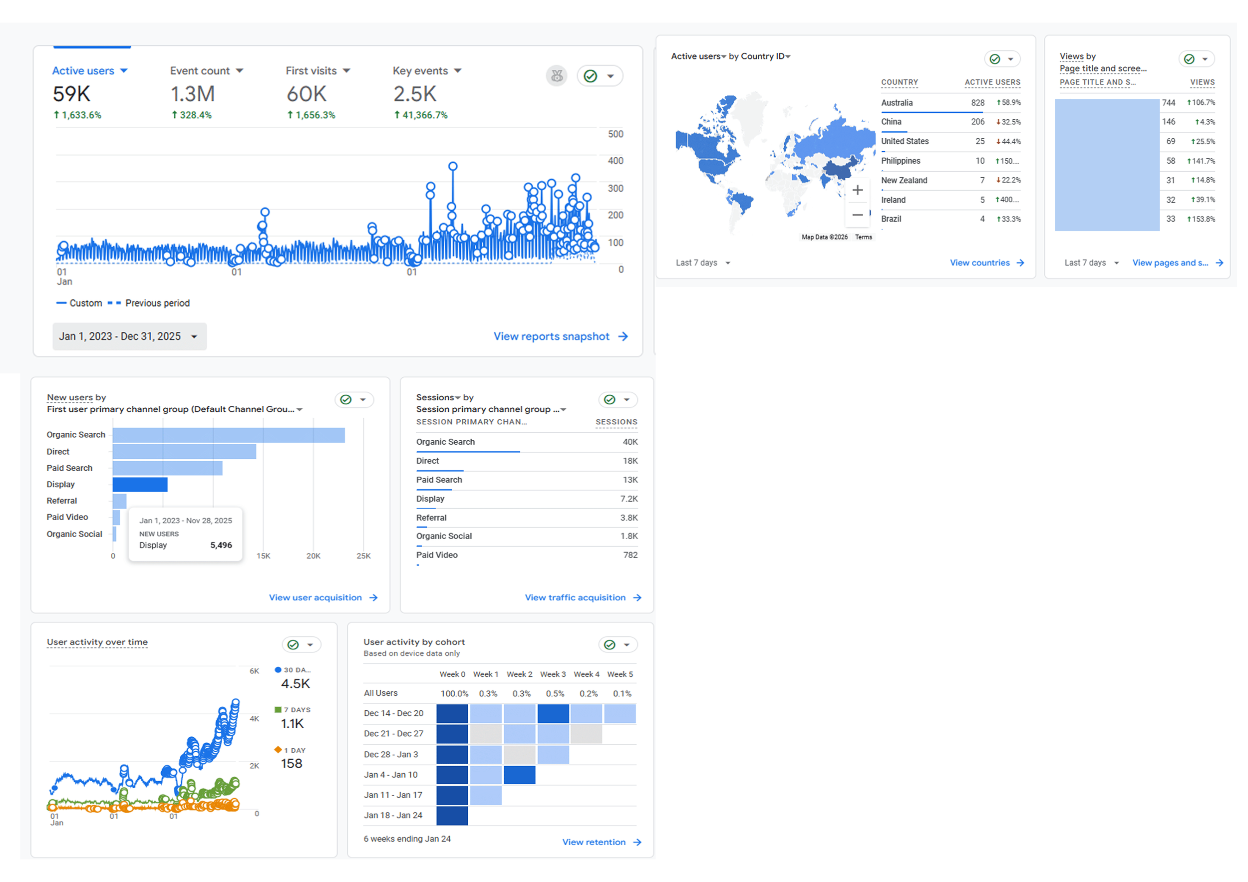
Task: Click the data quality icon on User activity over time
Action: point(293,644)
